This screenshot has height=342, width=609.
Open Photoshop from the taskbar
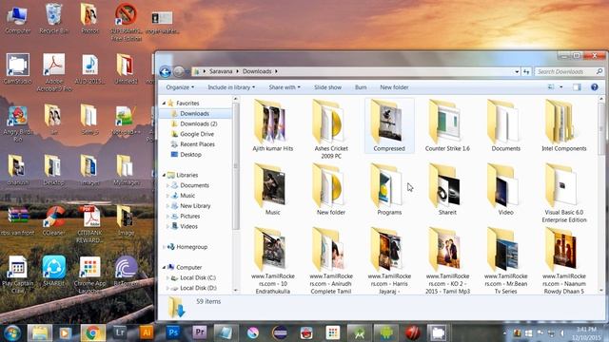click(173, 332)
